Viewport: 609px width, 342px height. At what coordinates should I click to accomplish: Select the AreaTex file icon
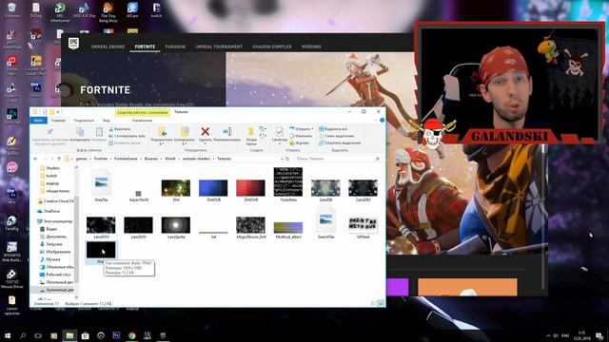click(102, 183)
